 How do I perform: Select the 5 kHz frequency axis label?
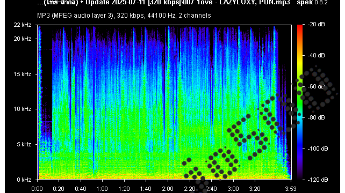(x=24, y=144)
